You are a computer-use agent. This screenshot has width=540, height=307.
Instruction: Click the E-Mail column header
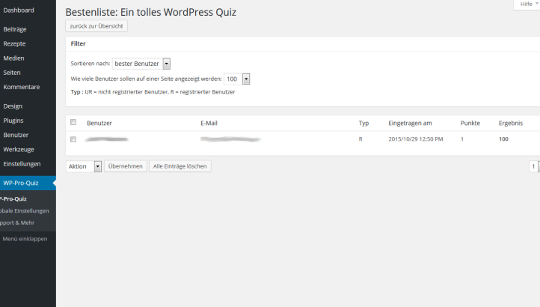coord(209,123)
